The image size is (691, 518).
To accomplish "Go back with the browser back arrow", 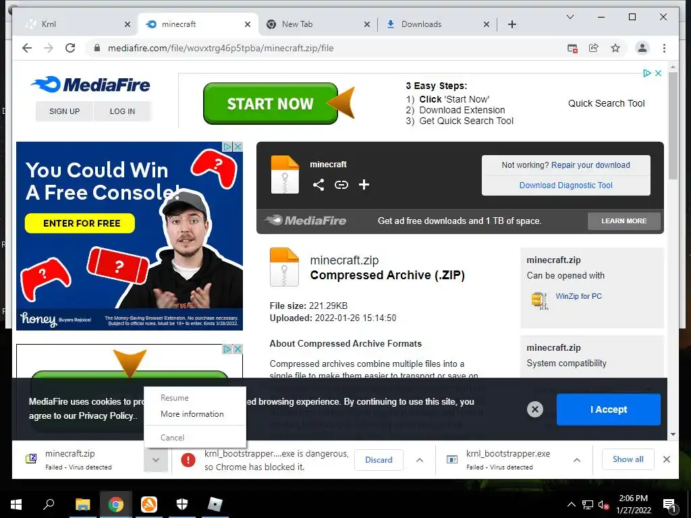I will pos(27,48).
